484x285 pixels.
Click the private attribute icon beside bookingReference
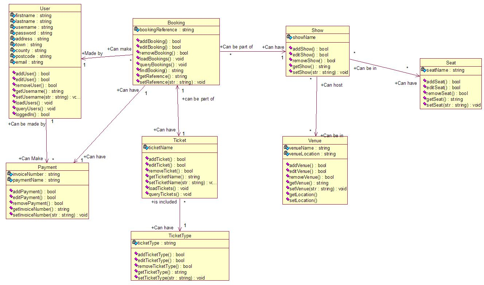(137, 30)
